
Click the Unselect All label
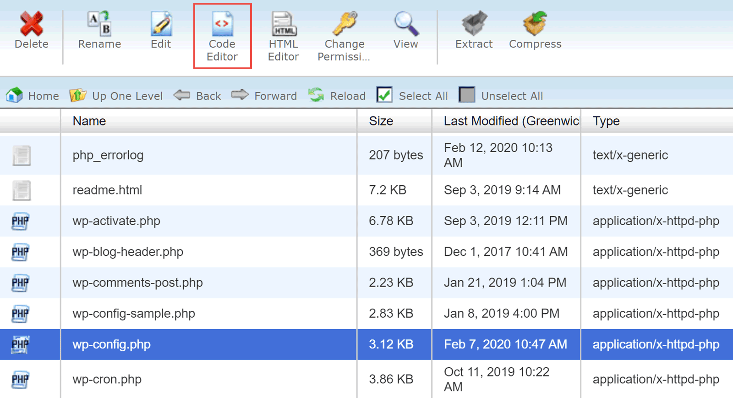click(512, 96)
